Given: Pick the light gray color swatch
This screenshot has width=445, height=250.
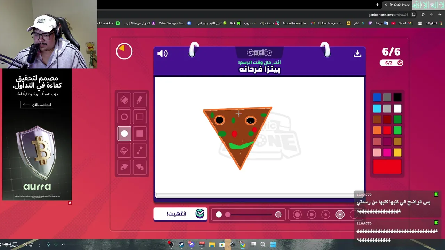Looking at the screenshot, I should 387,108.
